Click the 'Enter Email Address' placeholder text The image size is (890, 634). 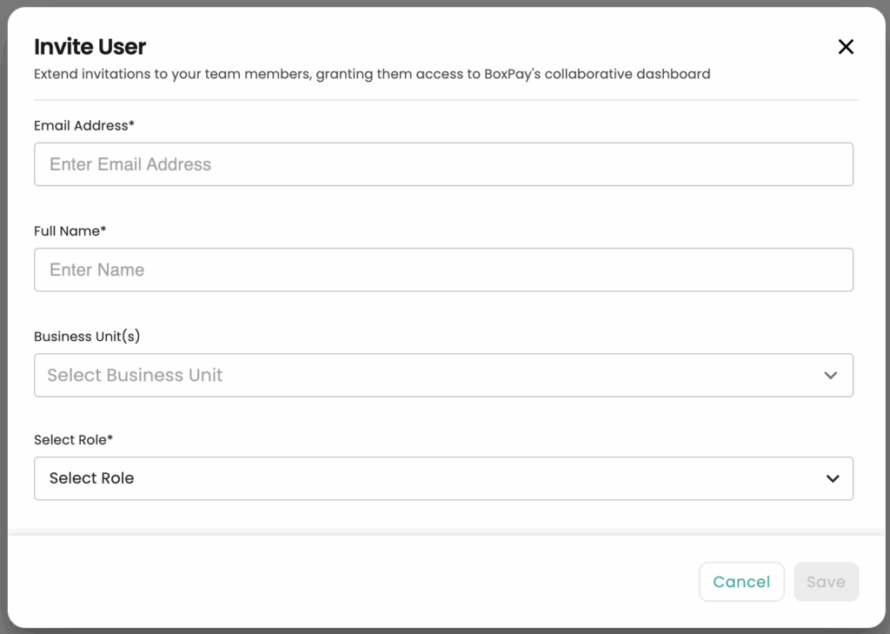click(130, 164)
